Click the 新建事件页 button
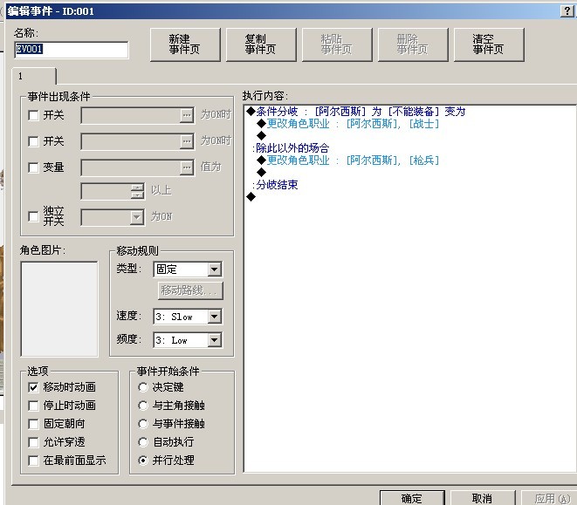 point(185,44)
